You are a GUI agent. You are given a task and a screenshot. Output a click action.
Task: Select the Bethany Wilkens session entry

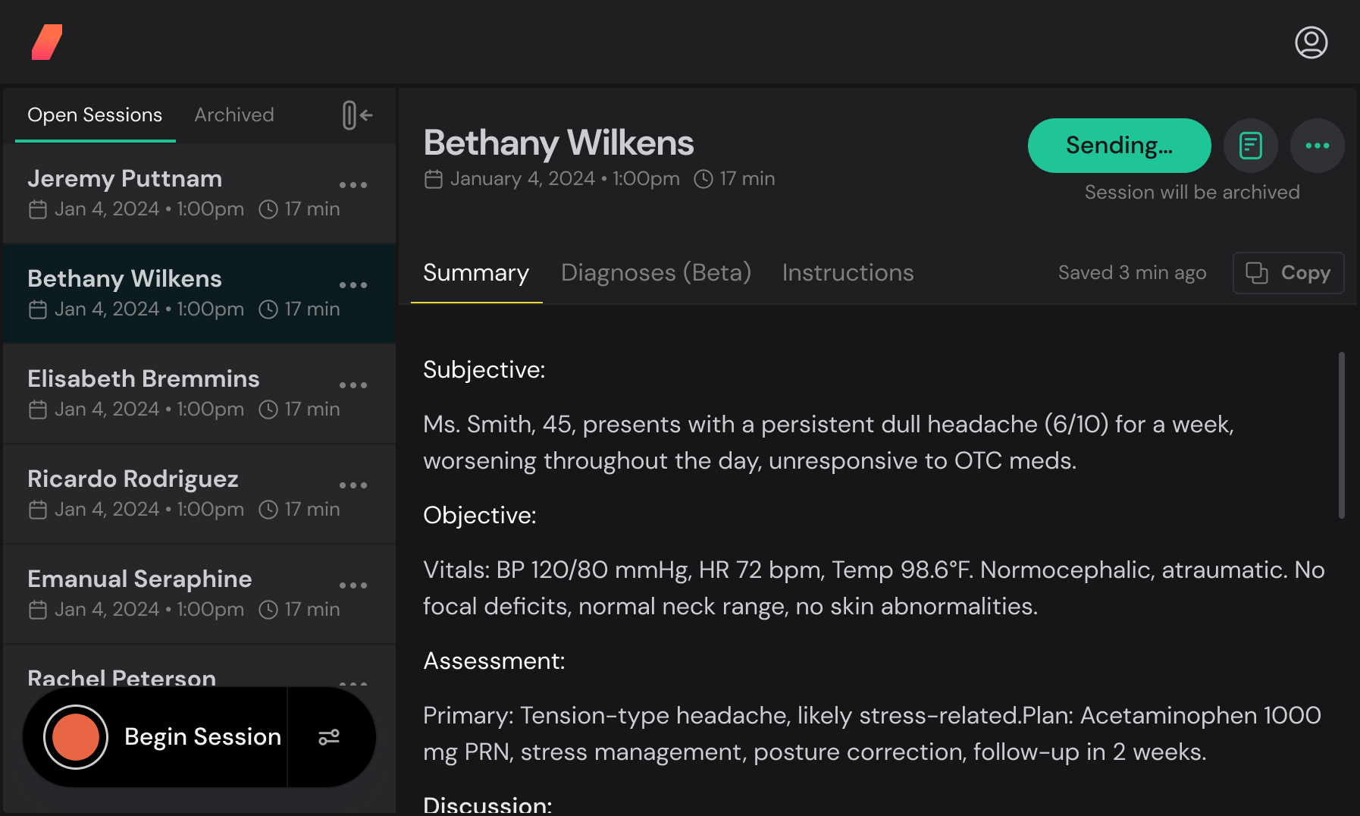152,293
